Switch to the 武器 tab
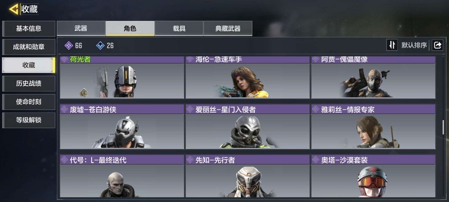 coord(81,28)
